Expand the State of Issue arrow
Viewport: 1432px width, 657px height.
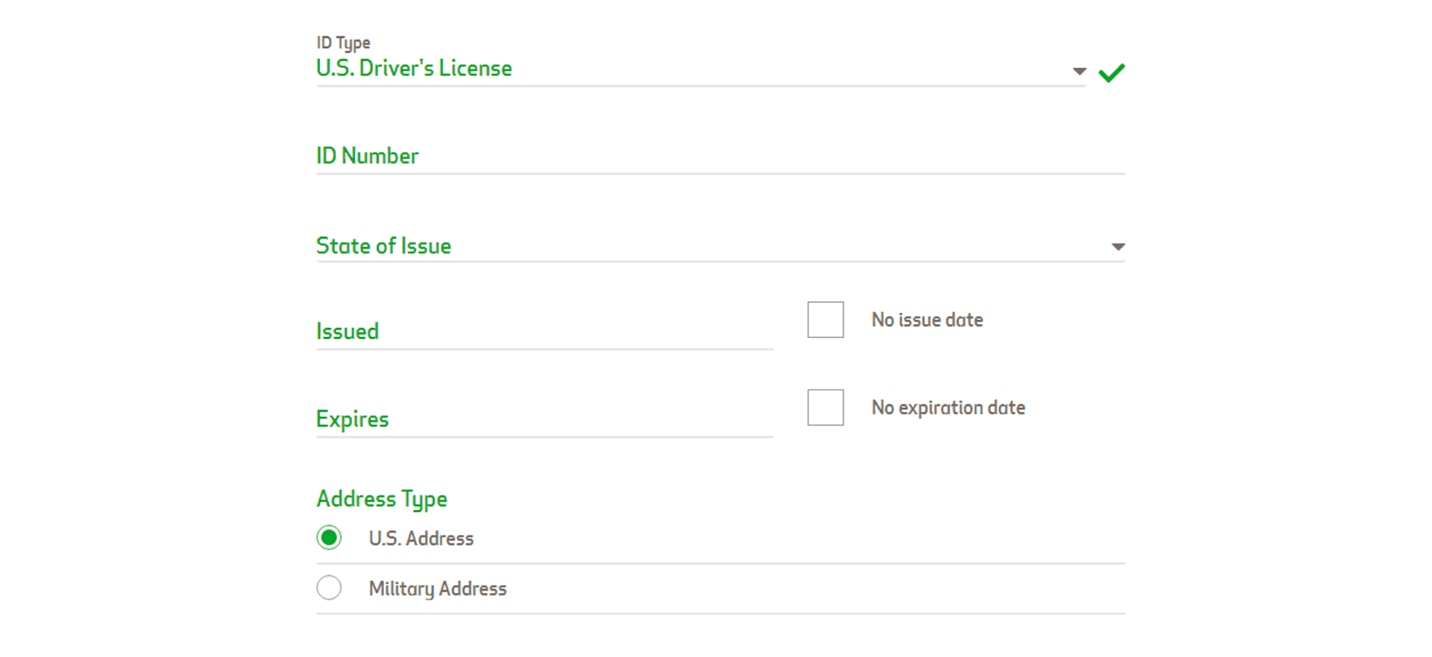[1118, 247]
